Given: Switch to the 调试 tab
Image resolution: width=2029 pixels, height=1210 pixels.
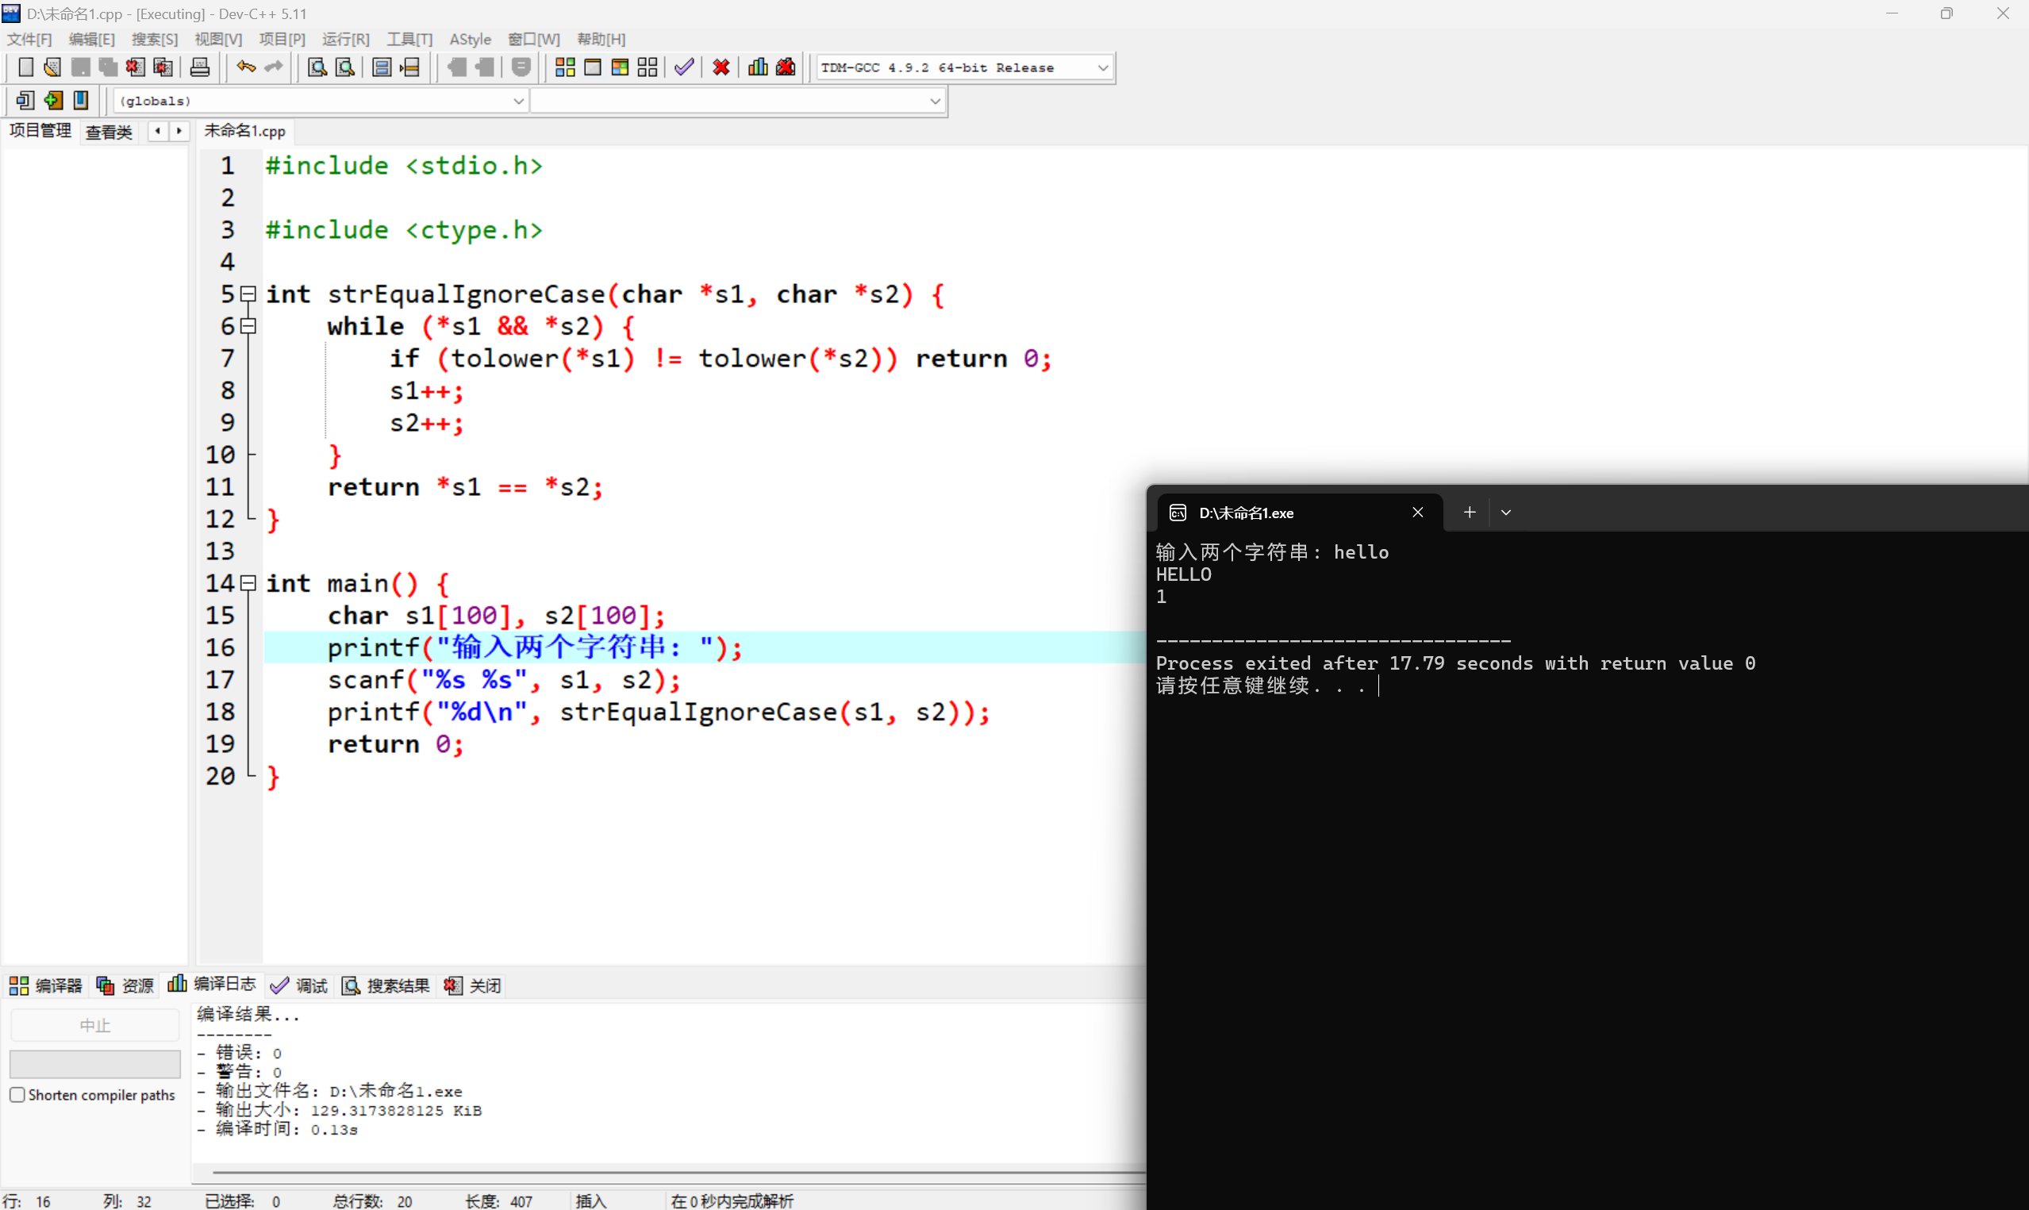Looking at the screenshot, I should pyautogui.click(x=299, y=985).
